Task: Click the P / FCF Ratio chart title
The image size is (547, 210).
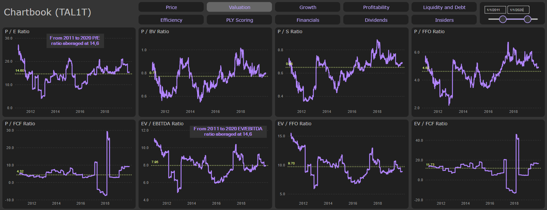Action: [20, 124]
